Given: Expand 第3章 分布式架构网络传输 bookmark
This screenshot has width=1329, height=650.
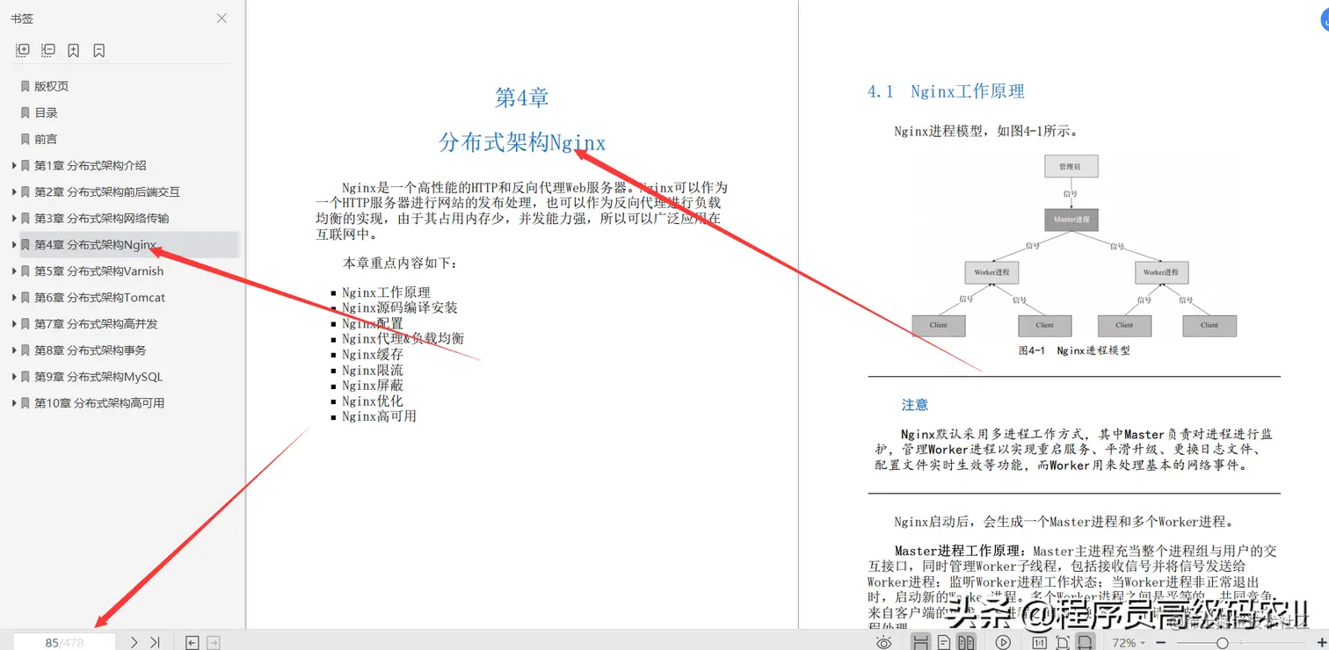Looking at the screenshot, I should click(14, 218).
